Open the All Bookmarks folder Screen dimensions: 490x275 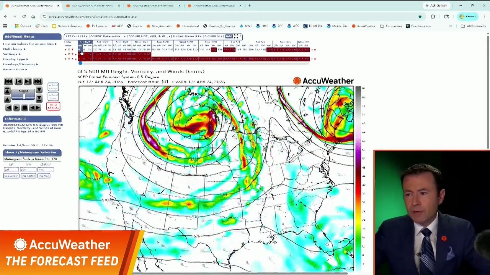click(x=473, y=26)
